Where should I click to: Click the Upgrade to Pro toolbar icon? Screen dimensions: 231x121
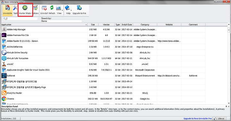point(79,10)
